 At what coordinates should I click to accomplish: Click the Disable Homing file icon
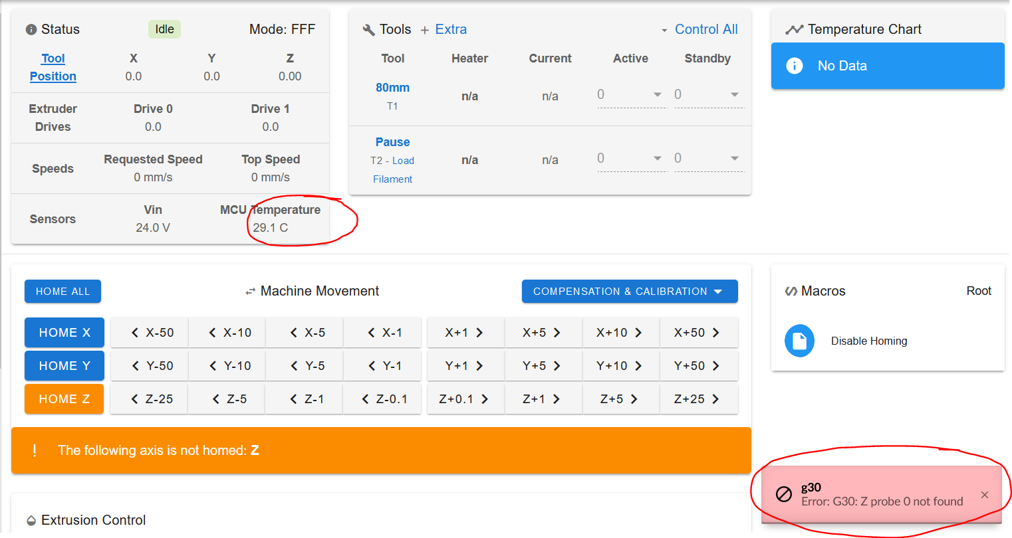[x=799, y=341]
